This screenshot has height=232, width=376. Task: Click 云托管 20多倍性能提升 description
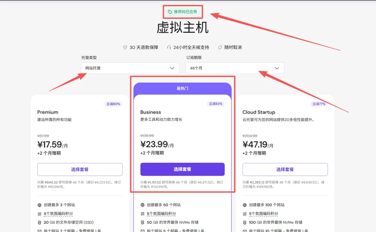click(279, 119)
